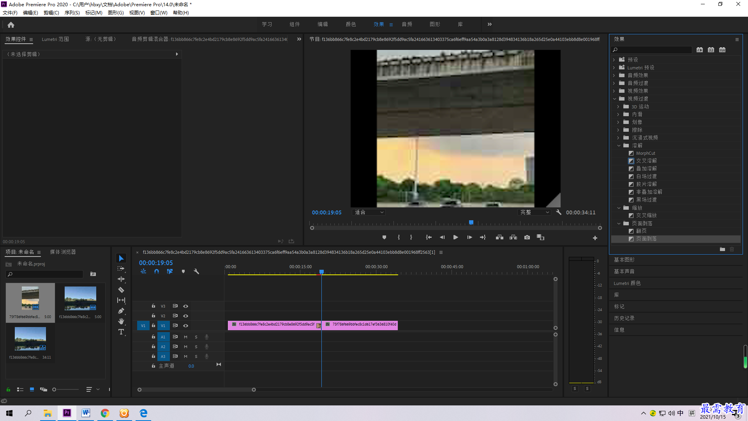Toggle linked selection in timeline
This screenshot has height=421, width=748.
170,271
